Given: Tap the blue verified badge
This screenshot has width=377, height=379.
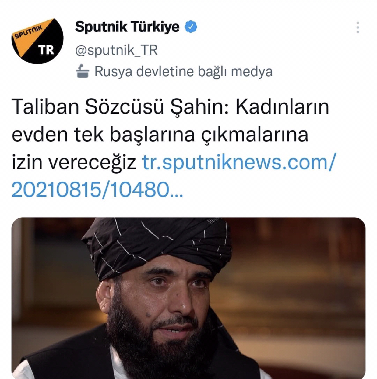Looking at the screenshot, I should pos(191,27).
